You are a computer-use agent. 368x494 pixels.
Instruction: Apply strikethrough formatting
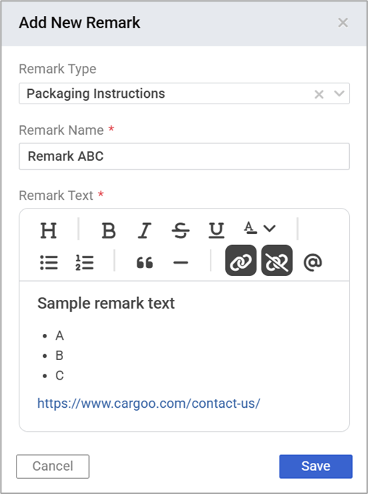pos(180,230)
